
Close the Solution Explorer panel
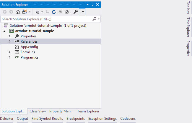pos(97,4)
